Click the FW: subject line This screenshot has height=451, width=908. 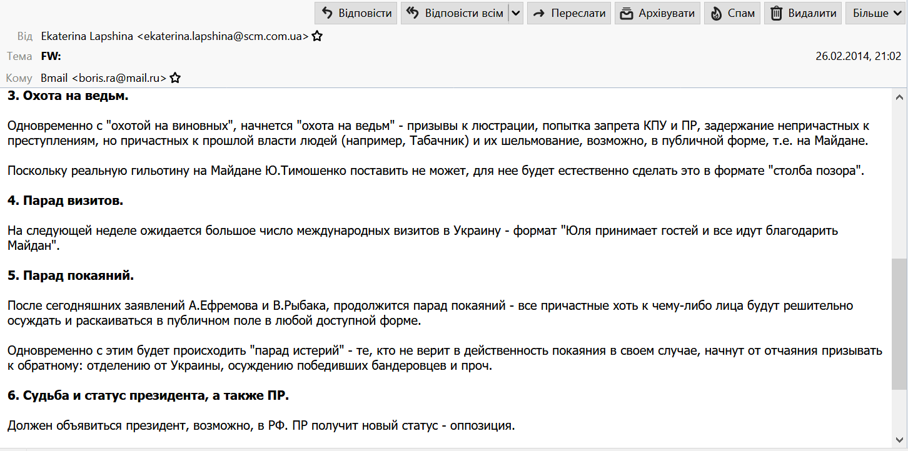pyautogui.click(x=51, y=56)
